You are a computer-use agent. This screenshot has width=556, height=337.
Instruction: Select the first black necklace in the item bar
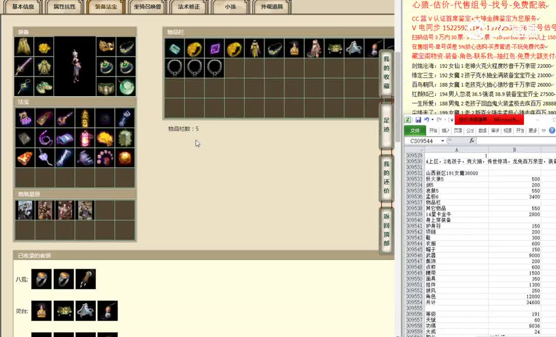[174, 68]
